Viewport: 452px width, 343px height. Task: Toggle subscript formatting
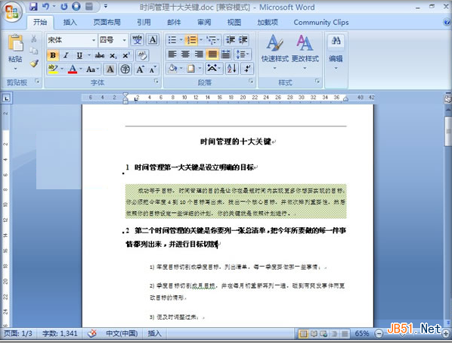coord(113,55)
